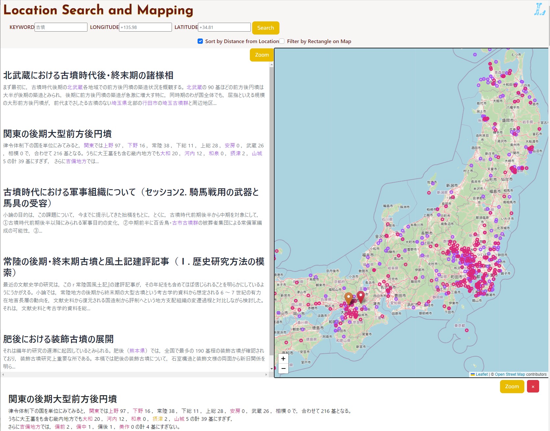The image size is (550, 431).
Task: Enable Filter by Rectangle on Map checkbox
Action: [282, 41]
